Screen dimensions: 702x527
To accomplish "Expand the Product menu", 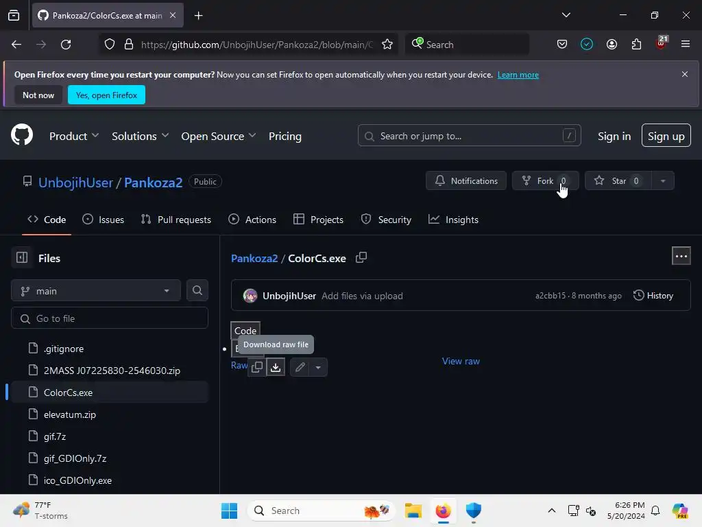I will pos(74,136).
